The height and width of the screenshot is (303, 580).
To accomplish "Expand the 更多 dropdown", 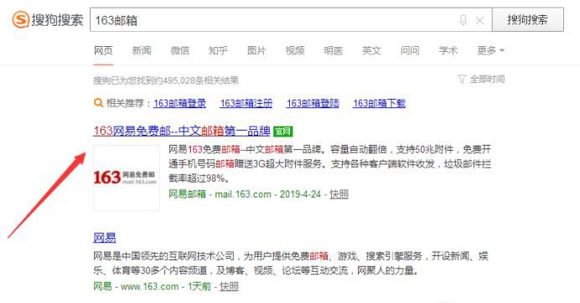I will click(490, 50).
